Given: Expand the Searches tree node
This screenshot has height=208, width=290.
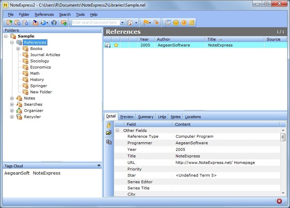Looking at the screenshot, I should 12,104.
